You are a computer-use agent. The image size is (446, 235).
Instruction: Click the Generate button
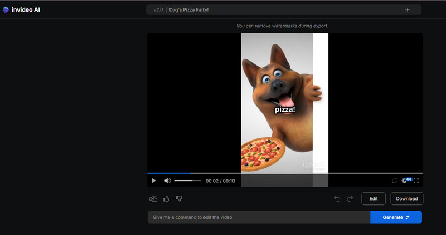click(x=396, y=217)
